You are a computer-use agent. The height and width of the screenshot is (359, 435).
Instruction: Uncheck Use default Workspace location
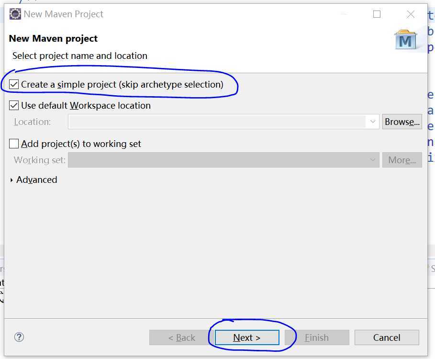[x=14, y=105]
